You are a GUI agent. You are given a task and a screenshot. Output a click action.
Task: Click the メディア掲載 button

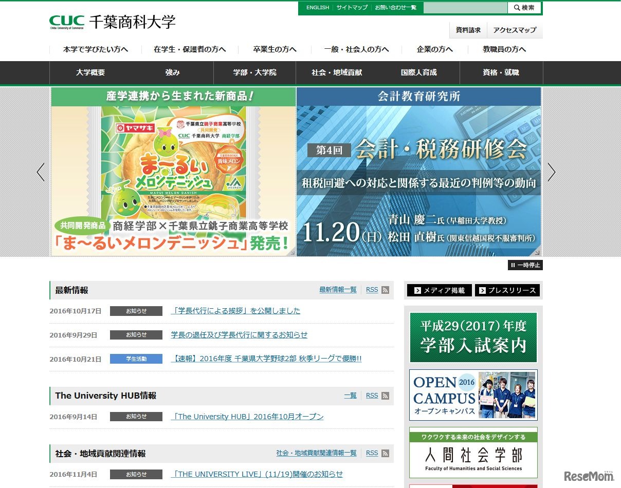click(x=439, y=290)
